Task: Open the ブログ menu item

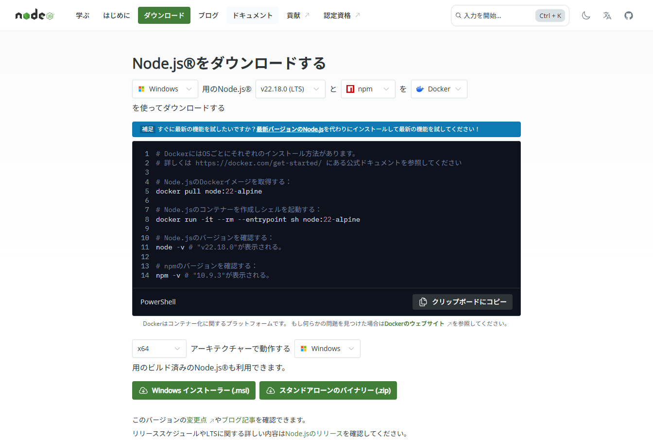Action: 208,16
